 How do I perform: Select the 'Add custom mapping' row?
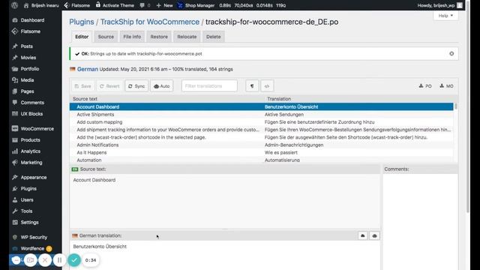(x=262, y=122)
